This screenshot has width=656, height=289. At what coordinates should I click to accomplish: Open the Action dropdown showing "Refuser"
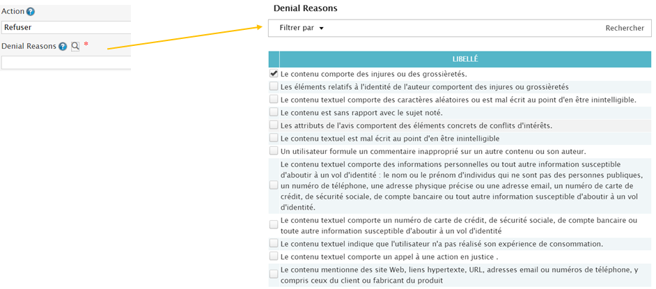(x=65, y=27)
